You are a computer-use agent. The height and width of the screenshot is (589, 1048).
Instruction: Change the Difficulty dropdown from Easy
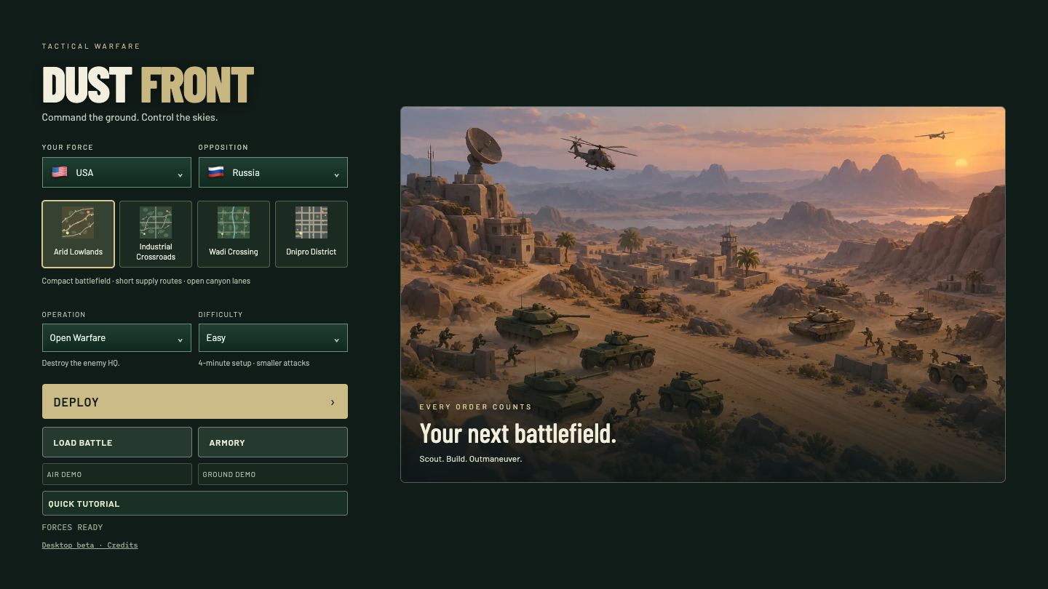click(x=273, y=338)
